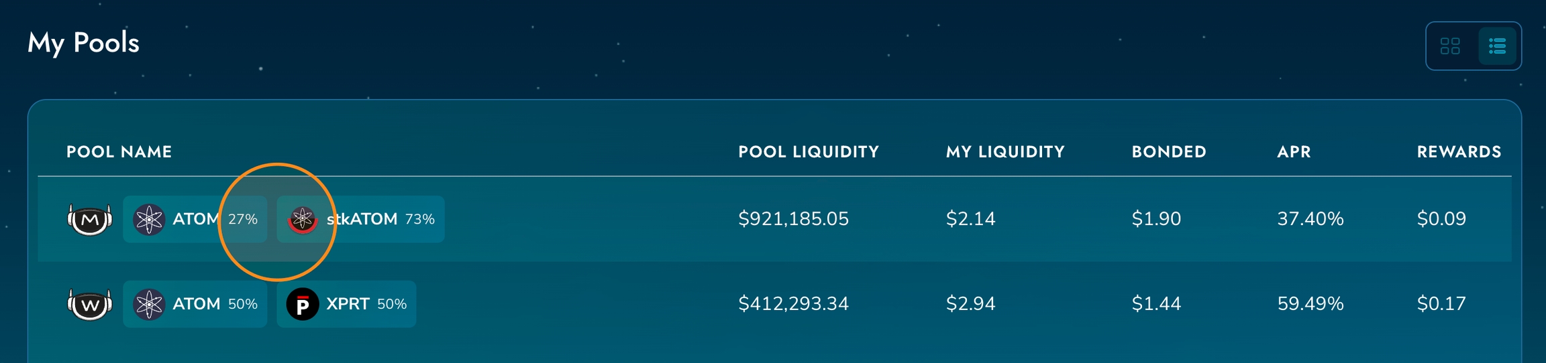Sort by the Rewards column header
The height and width of the screenshot is (363, 1546).
[1459, 152]
